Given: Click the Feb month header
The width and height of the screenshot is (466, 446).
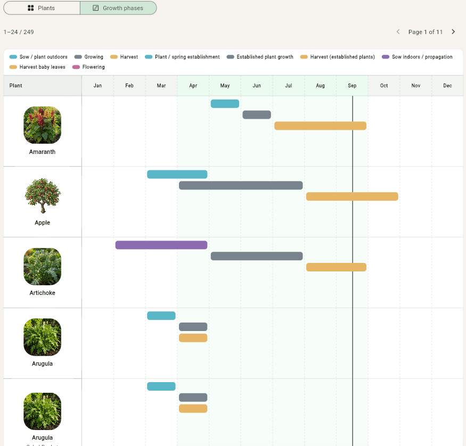Looking at the screenshot, I should 129,86.
